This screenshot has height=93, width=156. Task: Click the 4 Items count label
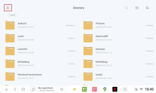coord(71,51)
